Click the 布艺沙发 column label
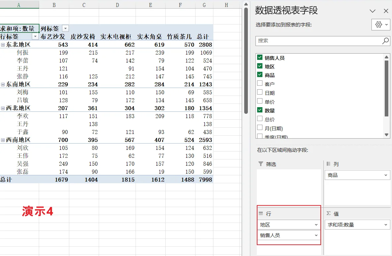392x256 pixels. (x=53, y=37)
